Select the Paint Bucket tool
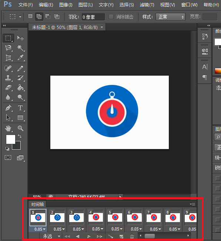 coord(20,88)
